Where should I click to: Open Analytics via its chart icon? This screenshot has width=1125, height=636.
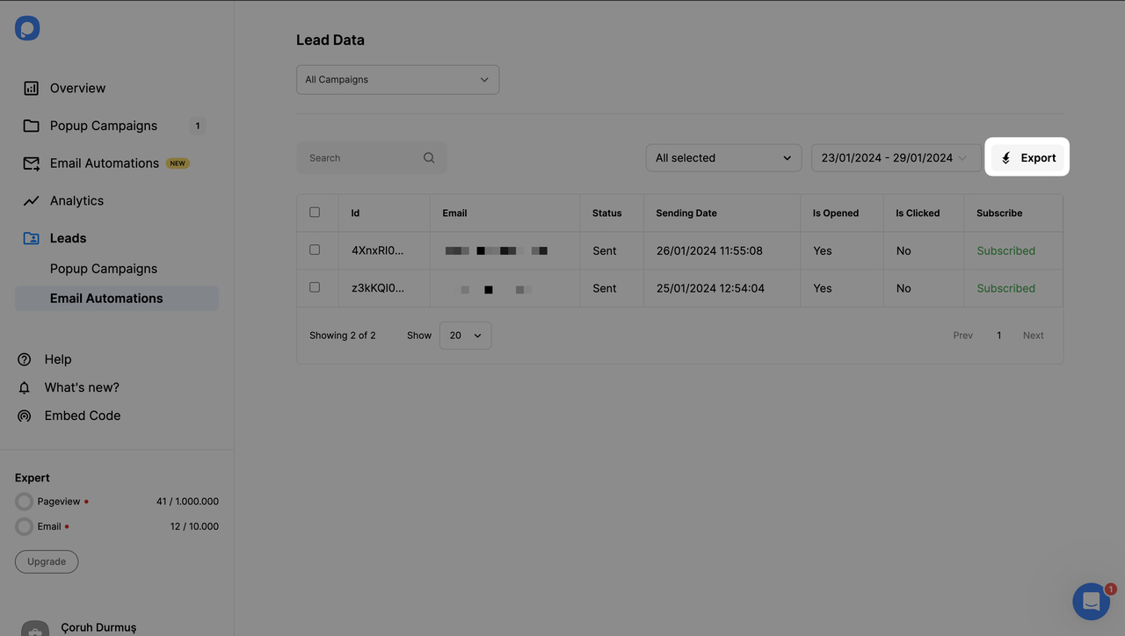pyautogui.click(x=30, y=200)
